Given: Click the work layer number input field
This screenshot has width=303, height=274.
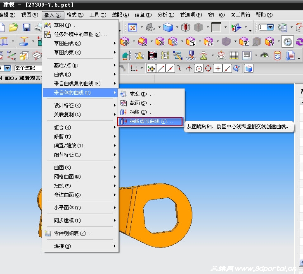Looking at the screenshot, I should coord(263,27).
